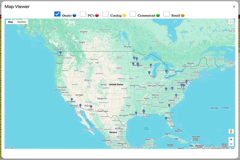Viewport: 240px width, 160px height.
Task: Check the Catalog checkbox
Action: (x=106, y=14)
